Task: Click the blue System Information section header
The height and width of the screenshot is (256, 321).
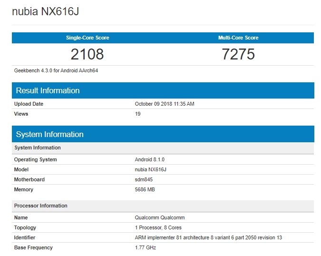Action: 163,134
